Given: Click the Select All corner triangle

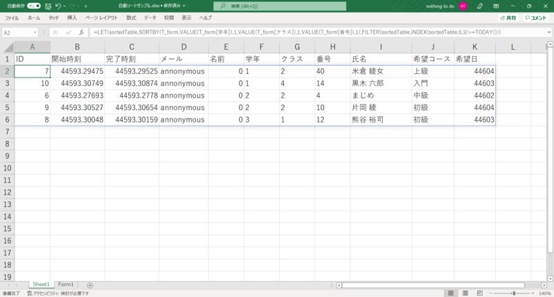Looking at the screenshot, I should (8, 47).
